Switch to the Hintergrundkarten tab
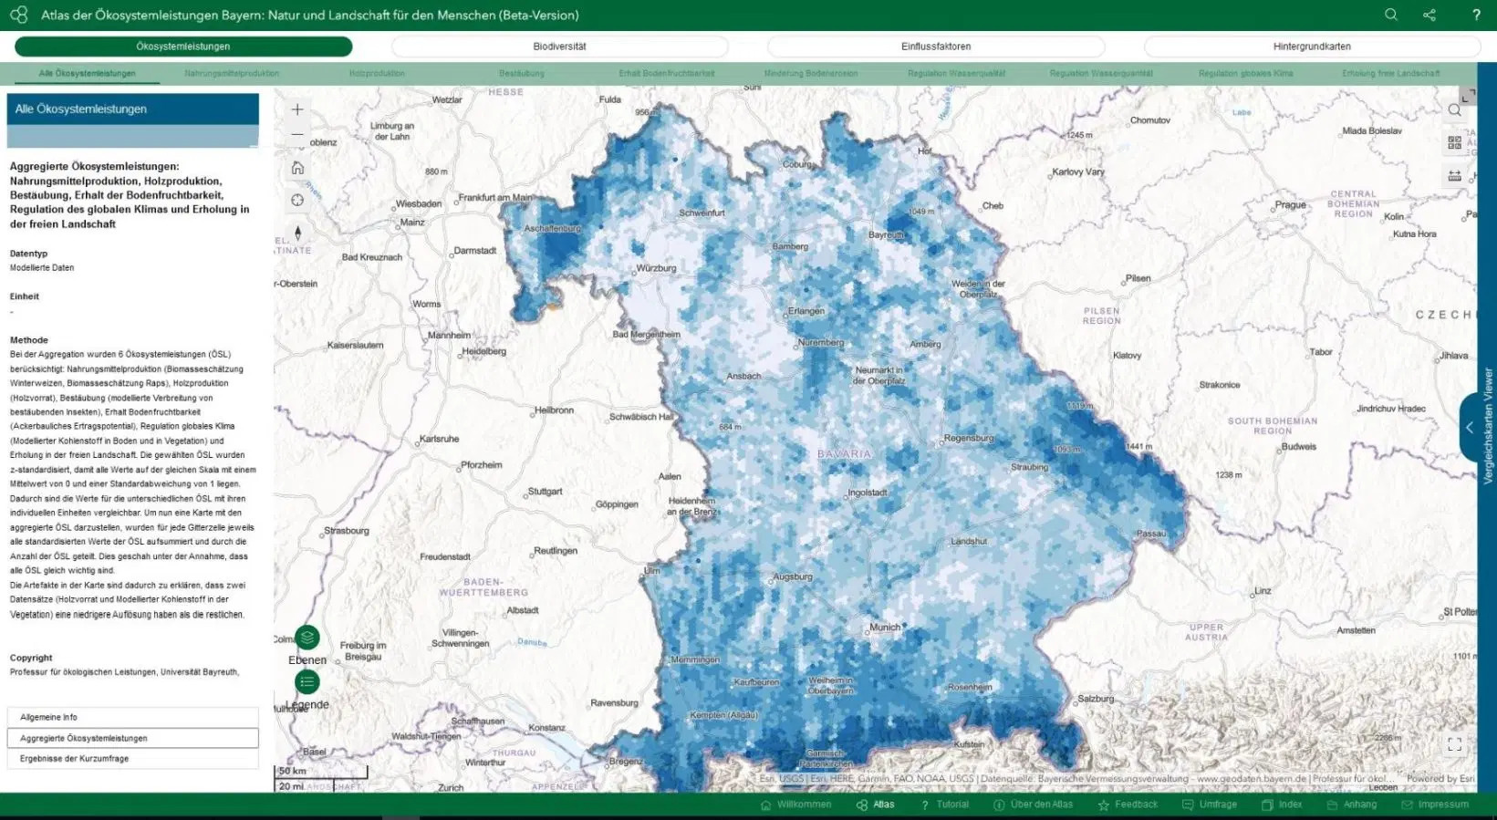The height and width of the screenshot is (820, 1497). [1312, 47]
